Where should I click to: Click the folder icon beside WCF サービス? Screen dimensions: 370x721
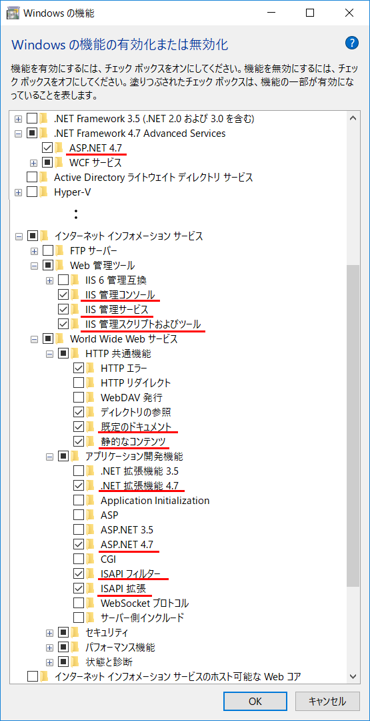(x=59, y=163)
